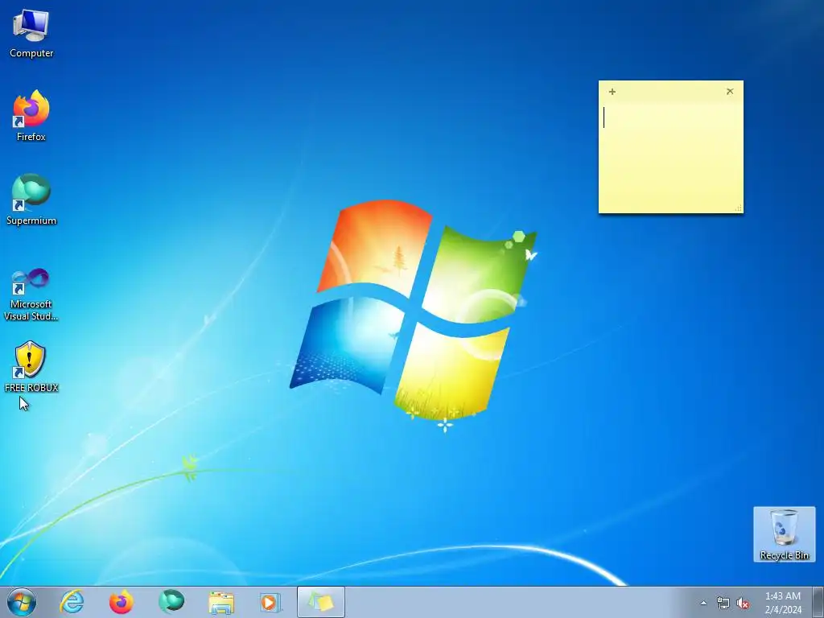
Task: Select the Recycle Bin icon
Action: (784, 534)
